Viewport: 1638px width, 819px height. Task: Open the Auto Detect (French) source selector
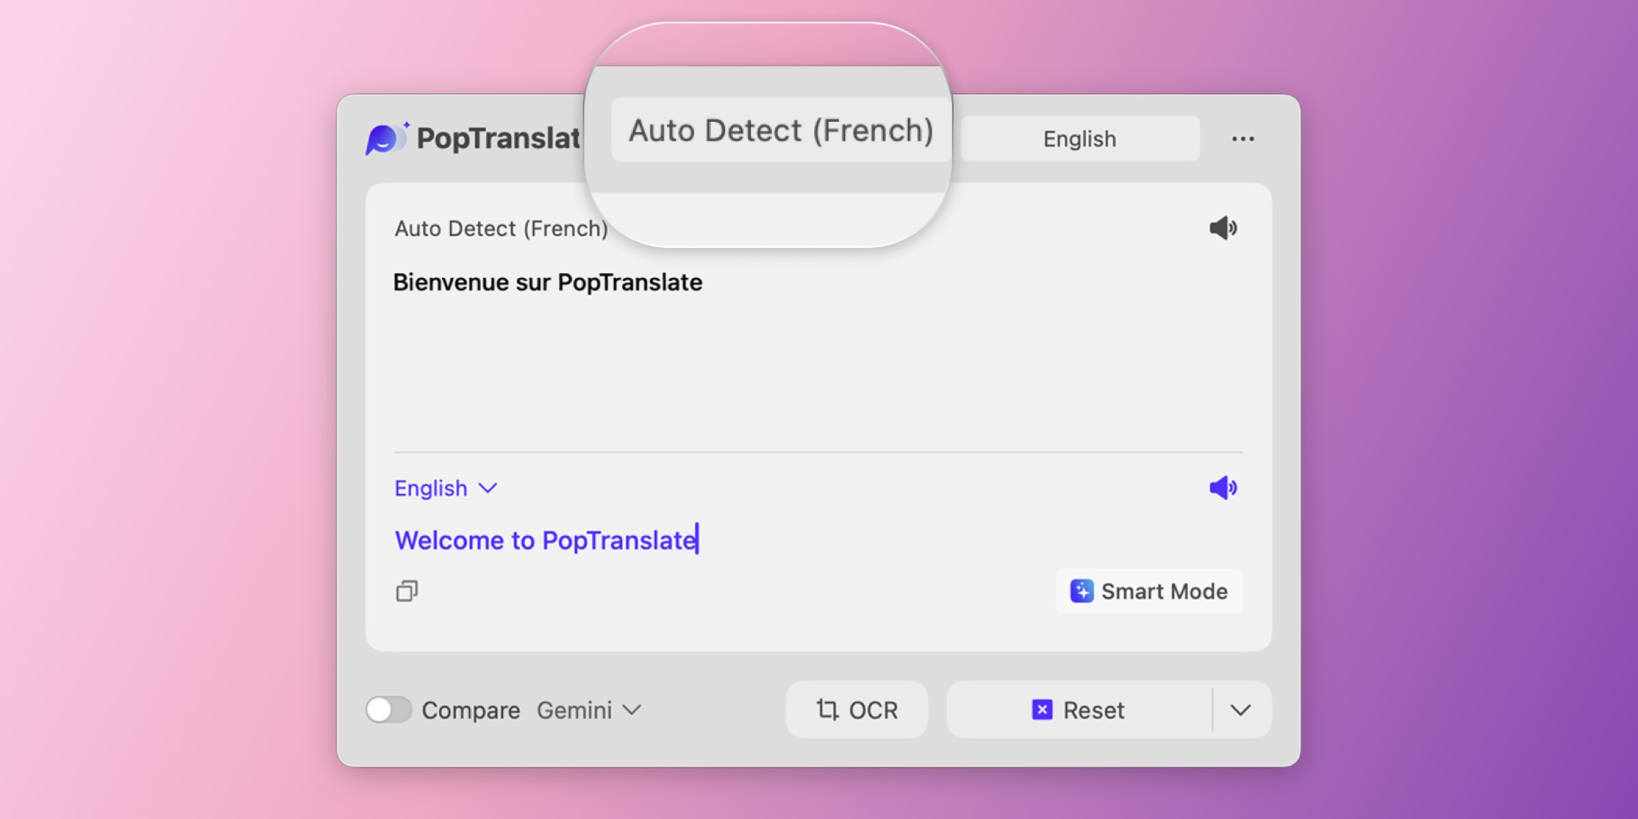tap(781, 130)
